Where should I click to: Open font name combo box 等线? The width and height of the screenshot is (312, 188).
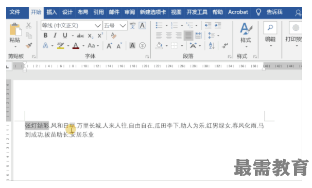(x=72, y=25)
